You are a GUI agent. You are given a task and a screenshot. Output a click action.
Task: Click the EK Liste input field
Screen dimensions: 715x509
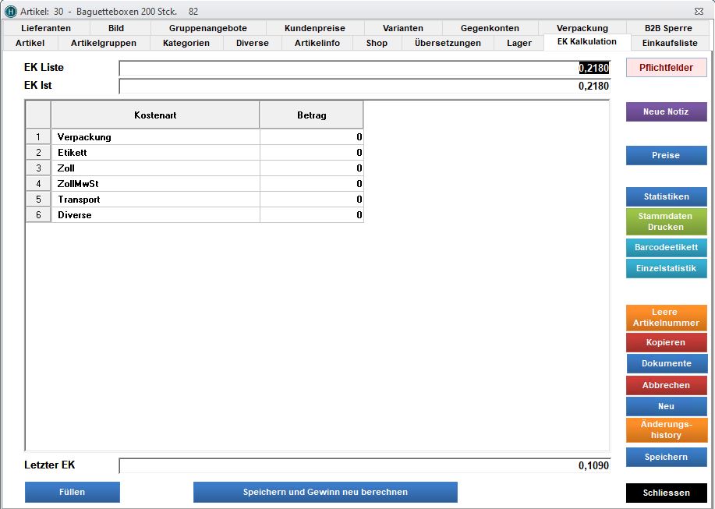click(364, 69)
